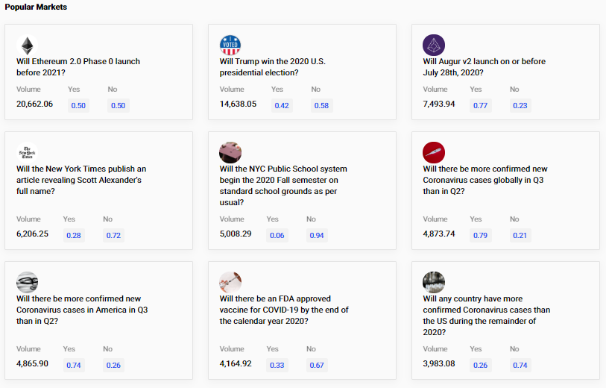Select No price 0.74 on country Coronavirus market
The width and height of the screenshot is (606, 388).
point(520,365)
